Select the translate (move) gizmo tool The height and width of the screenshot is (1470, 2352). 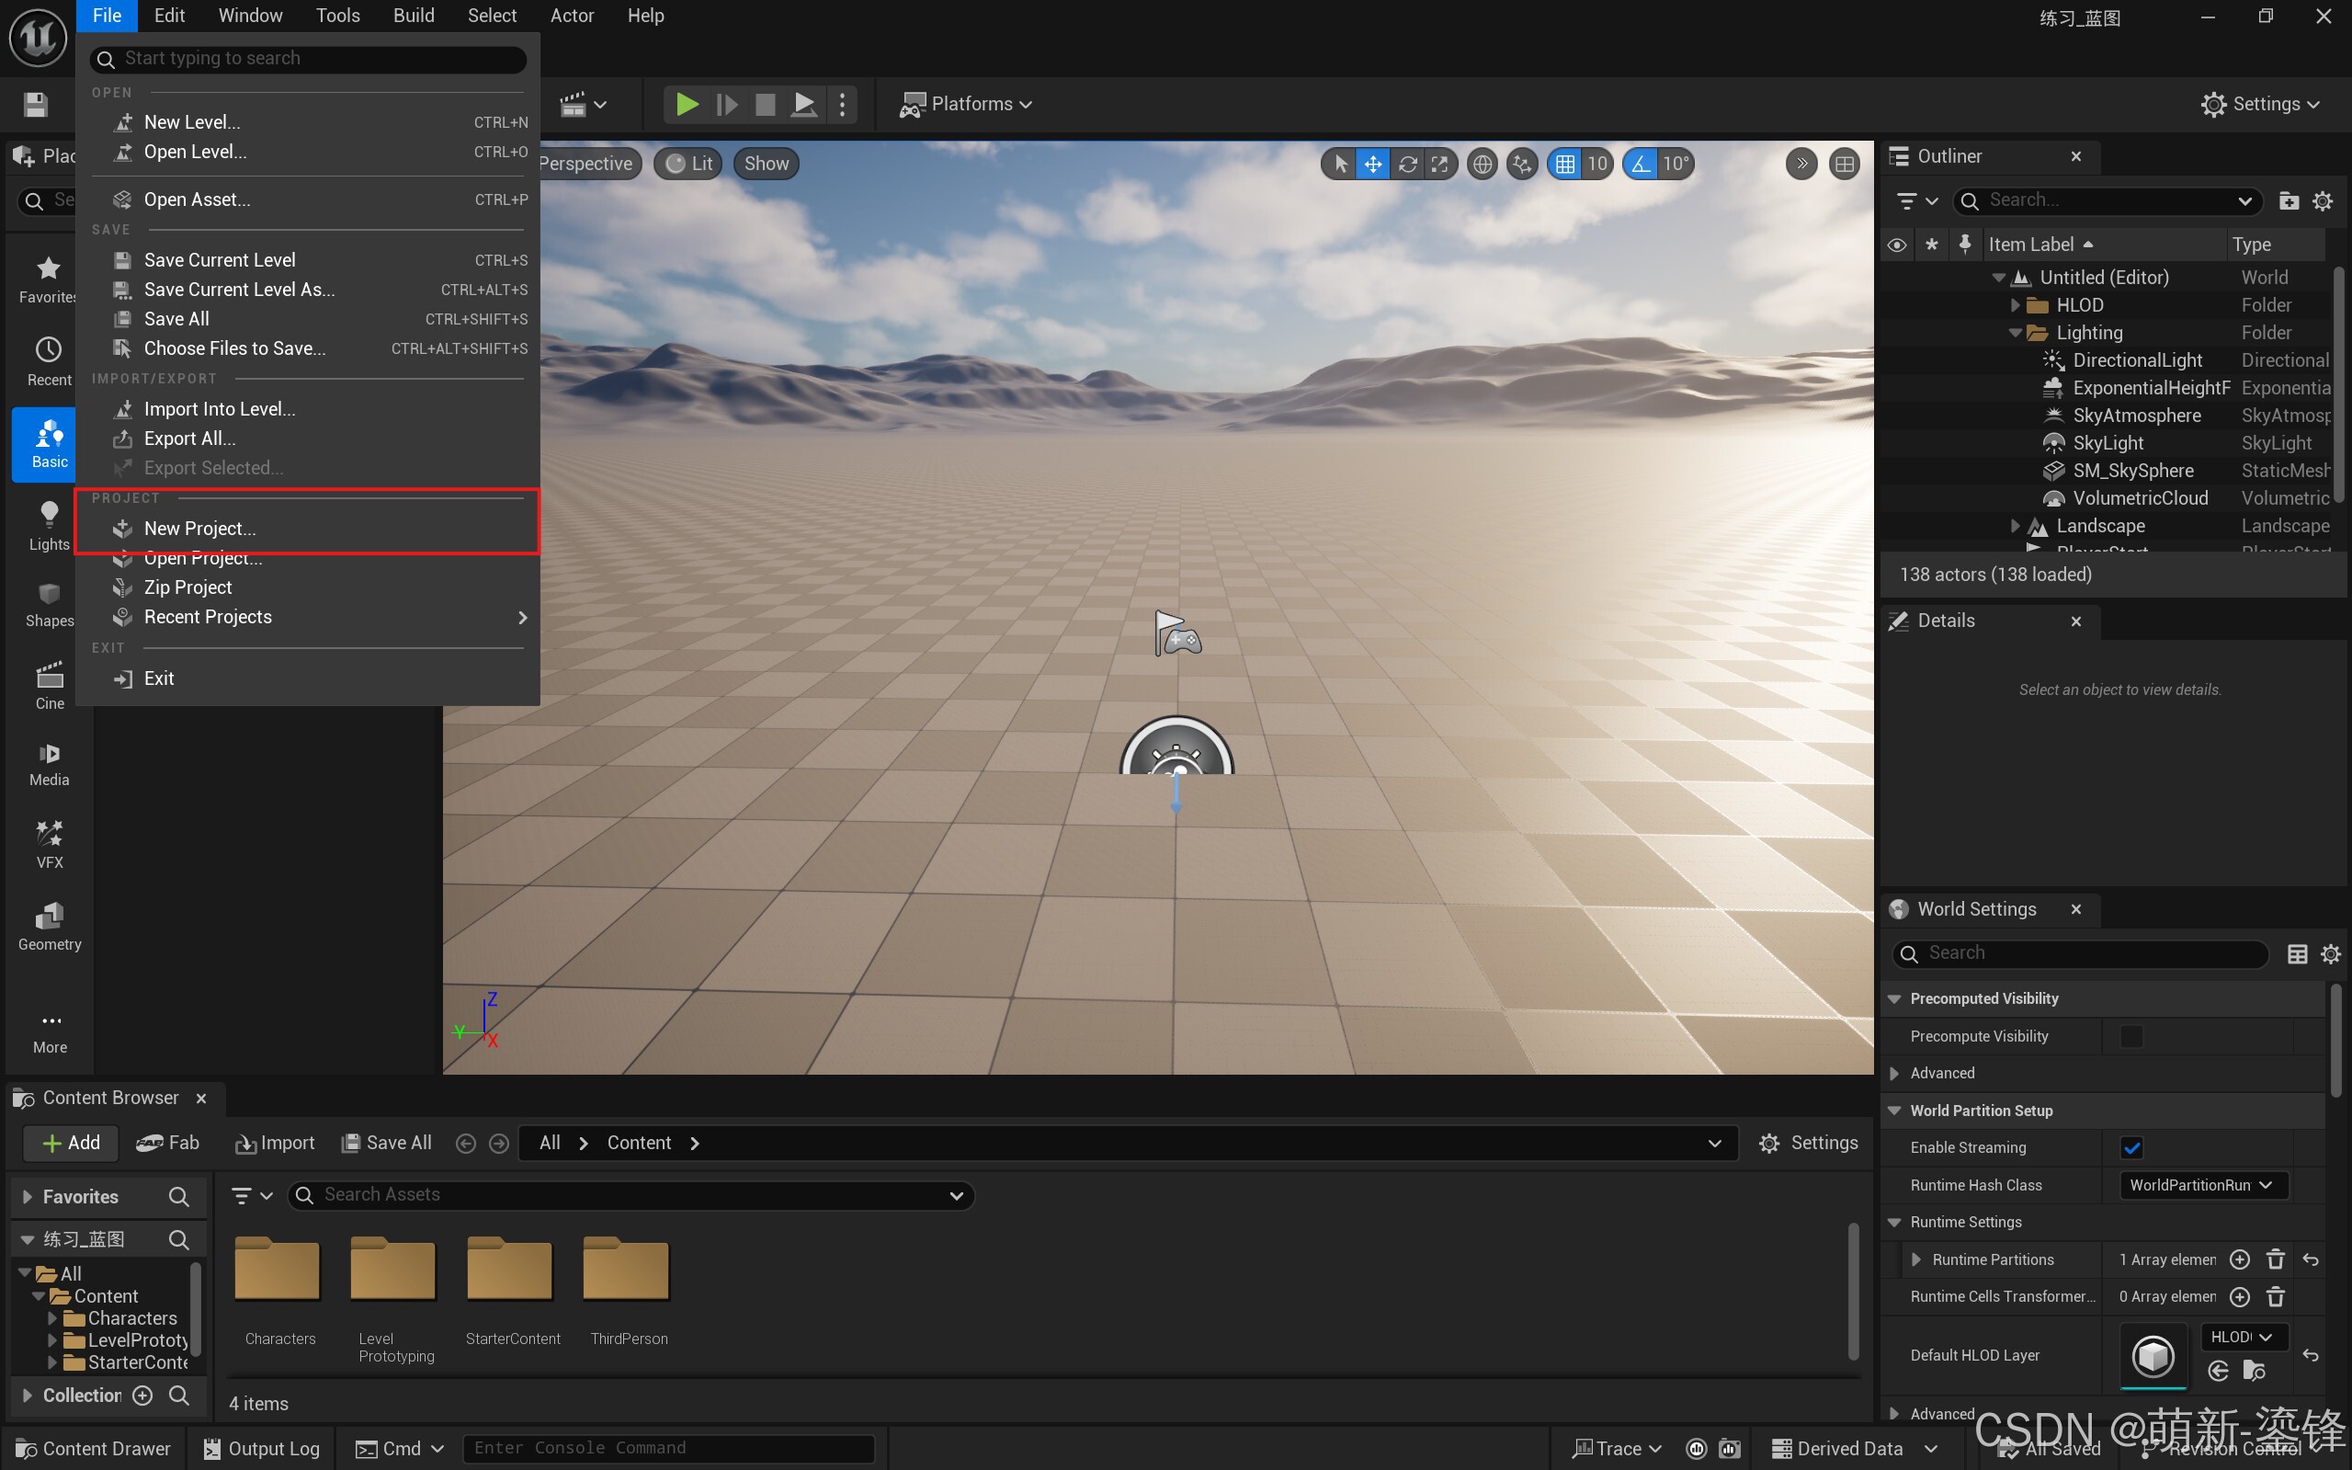1372,165
